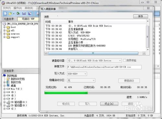Open the 文件(F) menu
This screenshot has width=162, height=119.
[7, 8]
